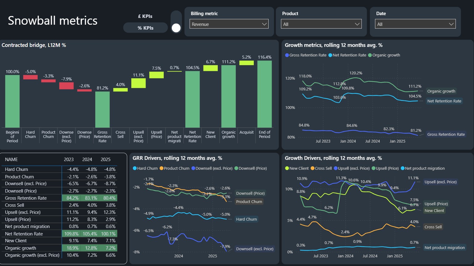Click the Organic growth 111.2% waterfall bar

pyautogui.click(x=229, y=96)
